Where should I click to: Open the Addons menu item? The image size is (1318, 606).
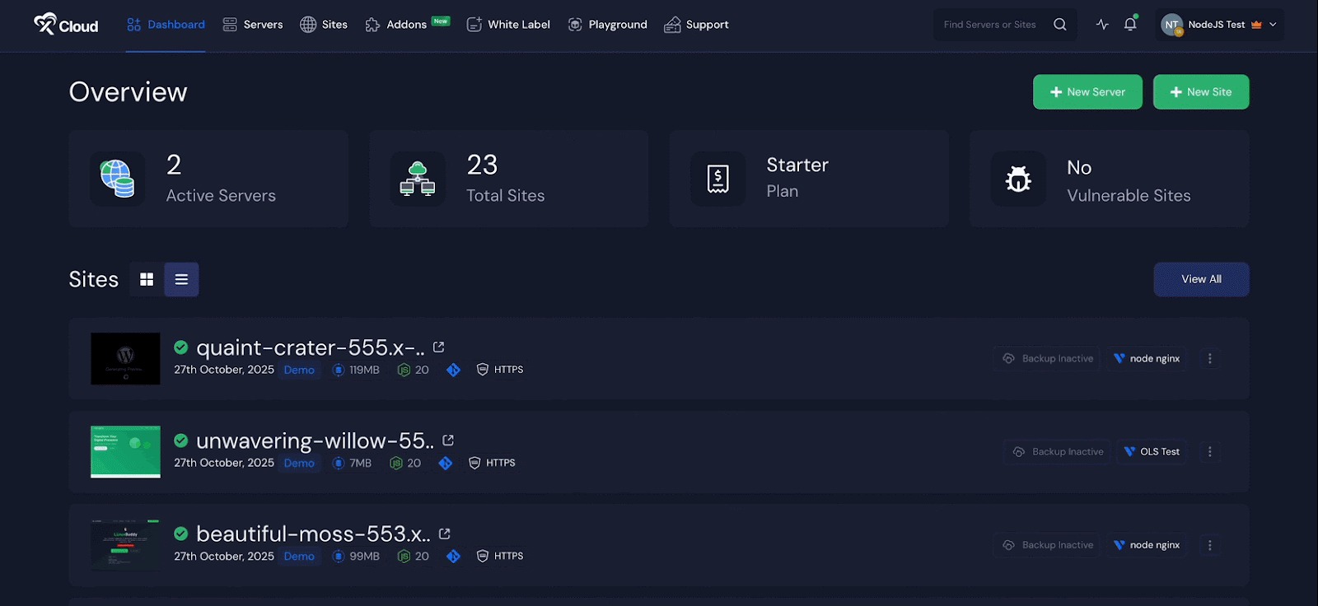click(407, 25)
